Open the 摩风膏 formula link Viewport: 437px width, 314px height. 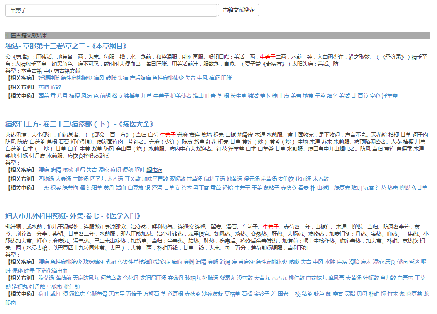(336, 278)
